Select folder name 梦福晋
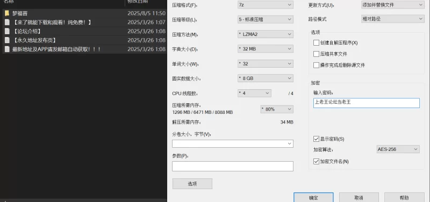Image resolution: width=430 pixels, height=202 pixels. coord(20,13)
